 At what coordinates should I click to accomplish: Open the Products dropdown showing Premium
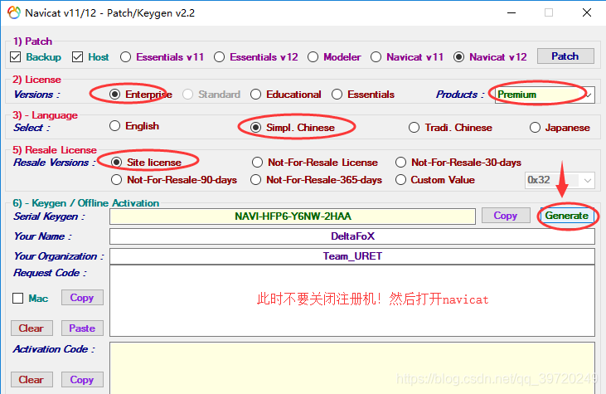point(545,95)
